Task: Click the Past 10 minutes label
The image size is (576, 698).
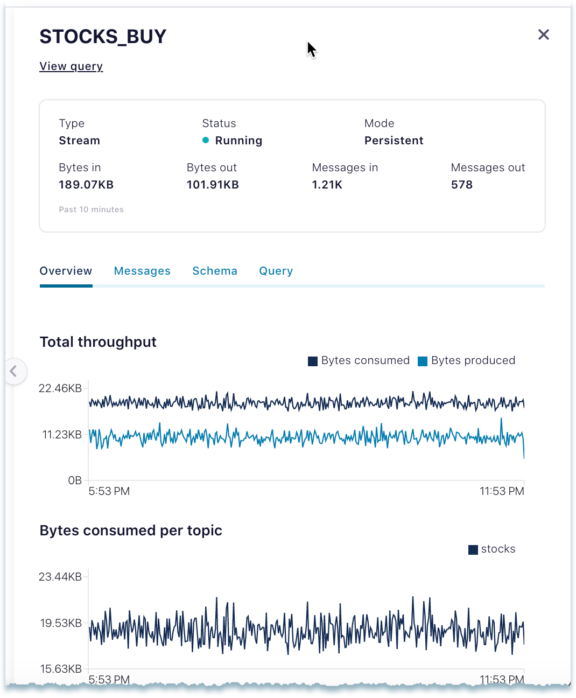Action: click(x=91, y=210)
